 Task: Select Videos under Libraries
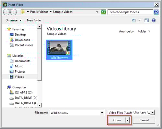(x=19, y=77)
